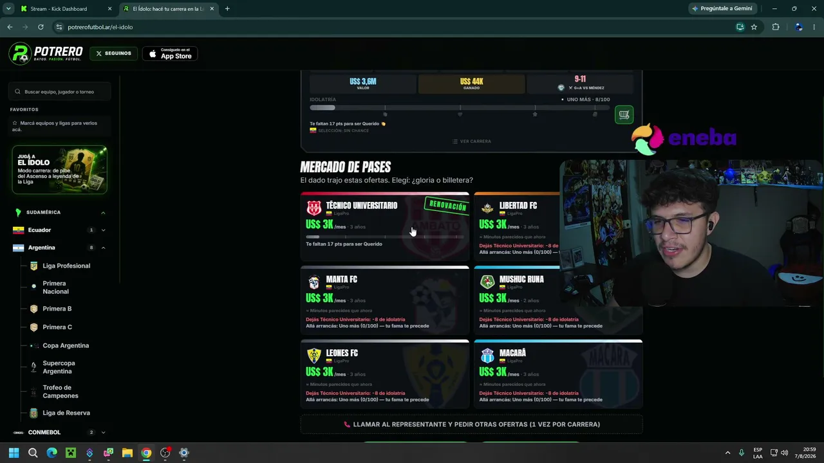Open the tab search dropdown arrow
Screen dimensions: 824x463
(x=8, y=9)
